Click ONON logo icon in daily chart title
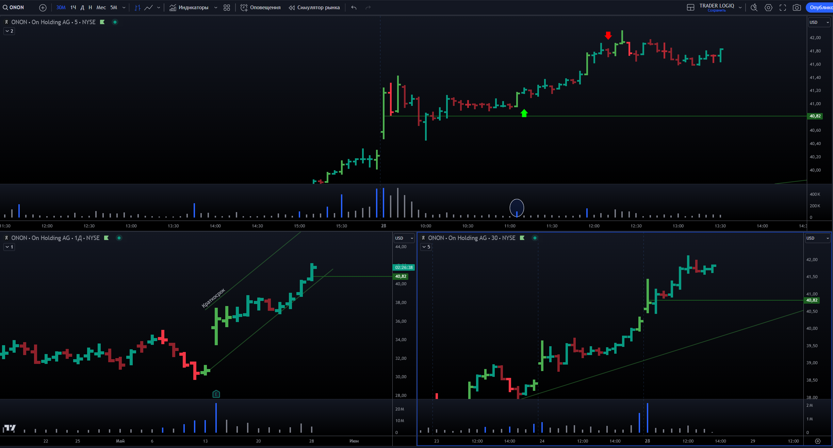The image size is (833, 448). pyautogui.click(x=6, y=238)
